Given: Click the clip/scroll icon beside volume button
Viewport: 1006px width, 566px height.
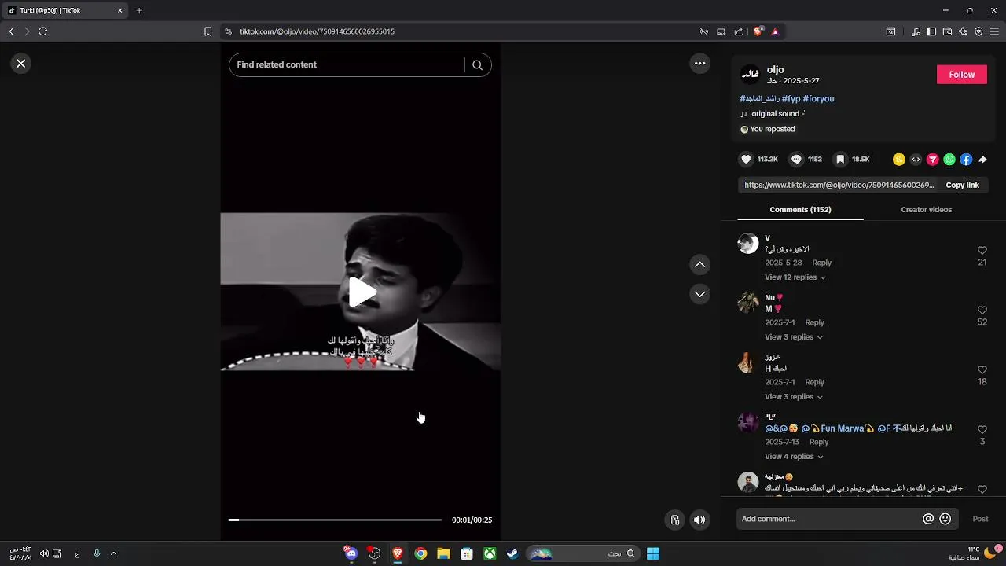Looking at the screenshot, I should pyautogui.click(x=674, y=520).
